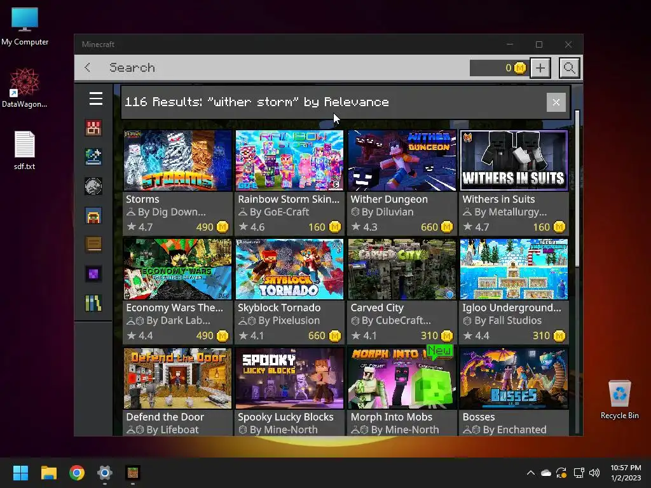This screenshot has width=651, height=488.
Task: Open Defend the Door thumbnail
Action: tap(178, 379)
